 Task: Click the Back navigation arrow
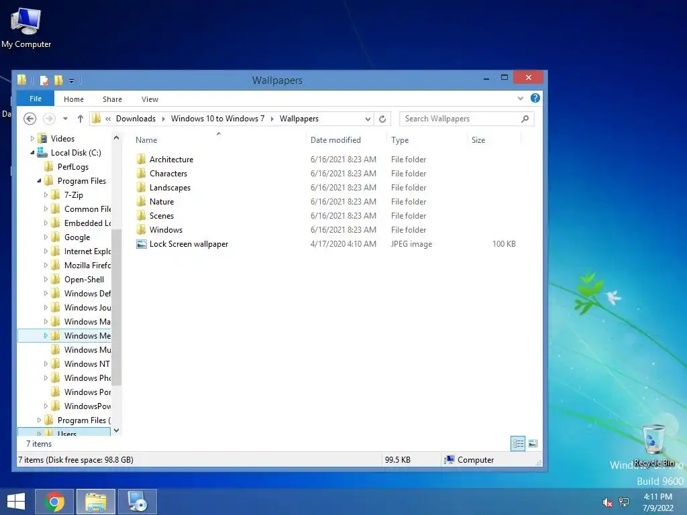tap(30, 119)
